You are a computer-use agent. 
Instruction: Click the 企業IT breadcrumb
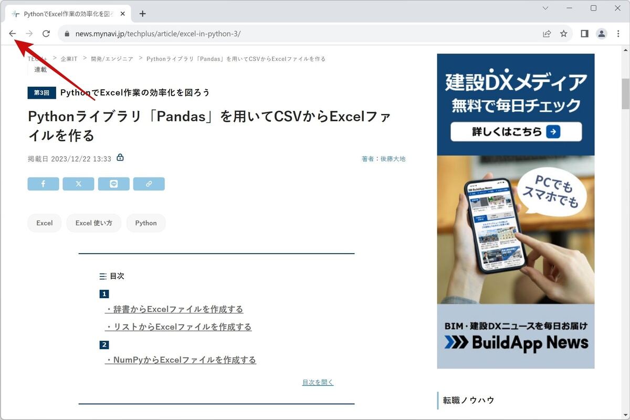(69, 59)
